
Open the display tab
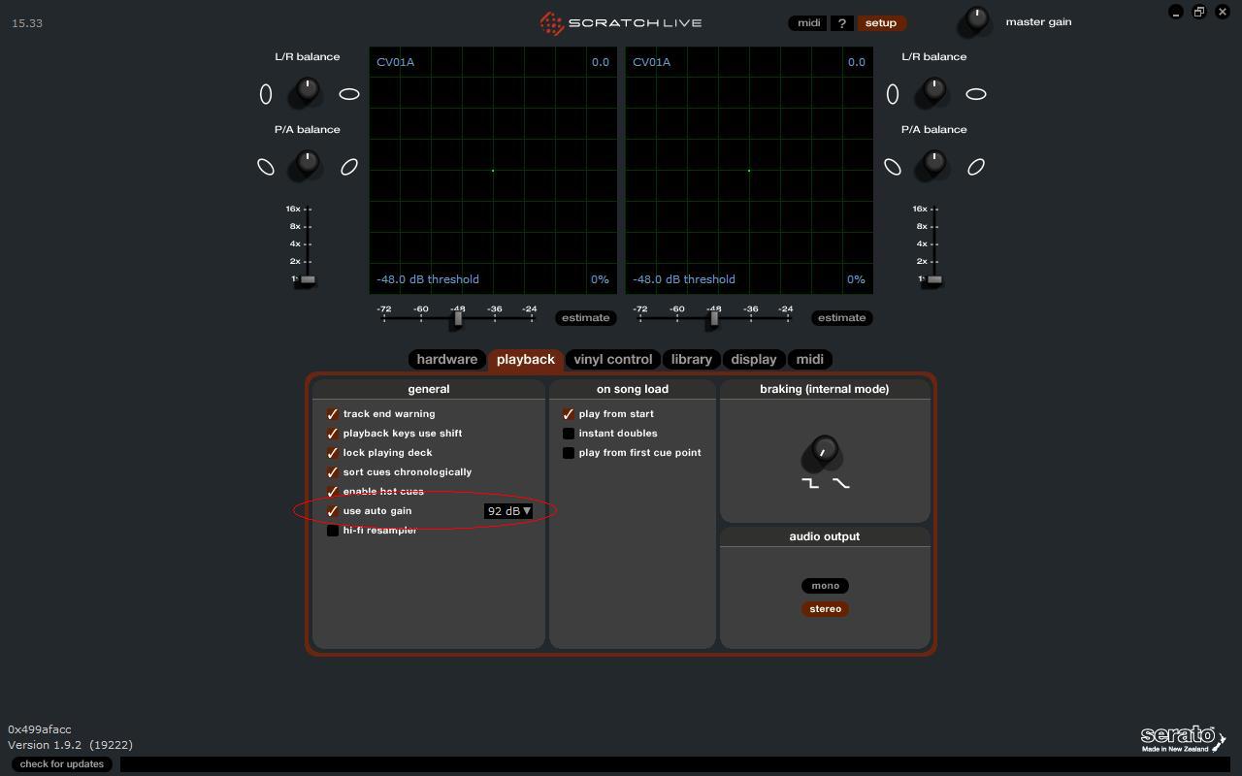click(754, 359)
